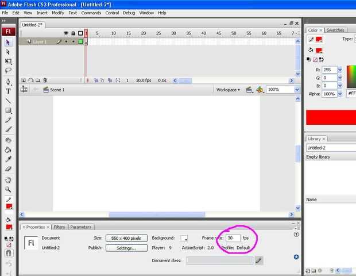Toggle Show/Hide All Layers eye header
356x276 pixels.
66,33
